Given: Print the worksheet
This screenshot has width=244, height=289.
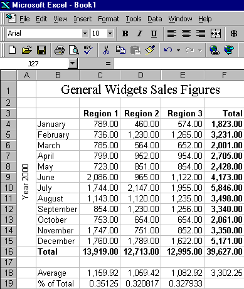Looking at the screenshot, I should 60,50.
